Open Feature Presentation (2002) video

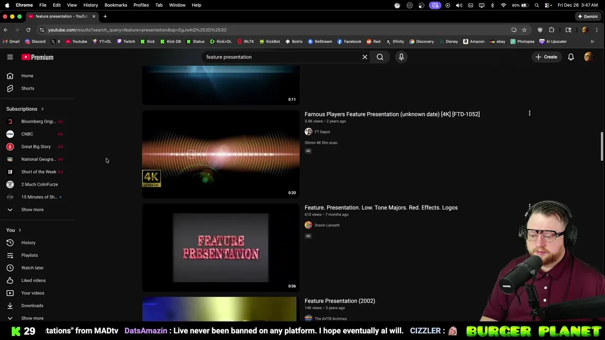[x=340, y=301]
